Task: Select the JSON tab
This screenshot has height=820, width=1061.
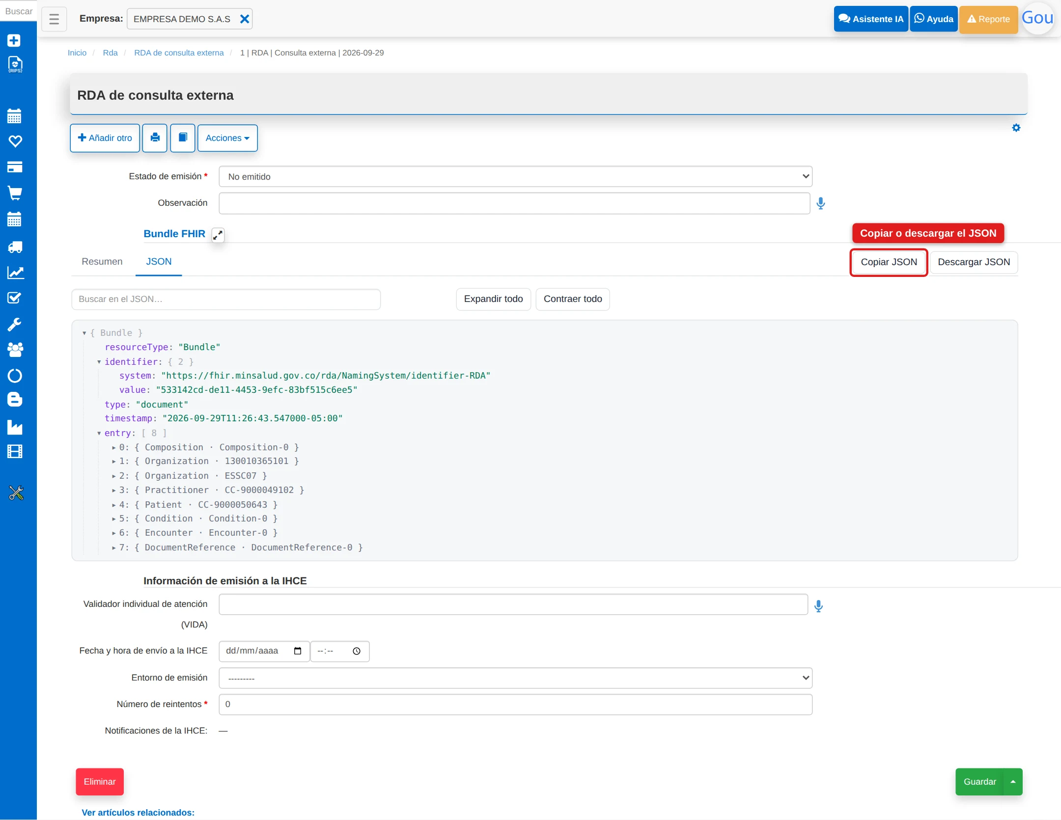Action: [x=159, y=262]
